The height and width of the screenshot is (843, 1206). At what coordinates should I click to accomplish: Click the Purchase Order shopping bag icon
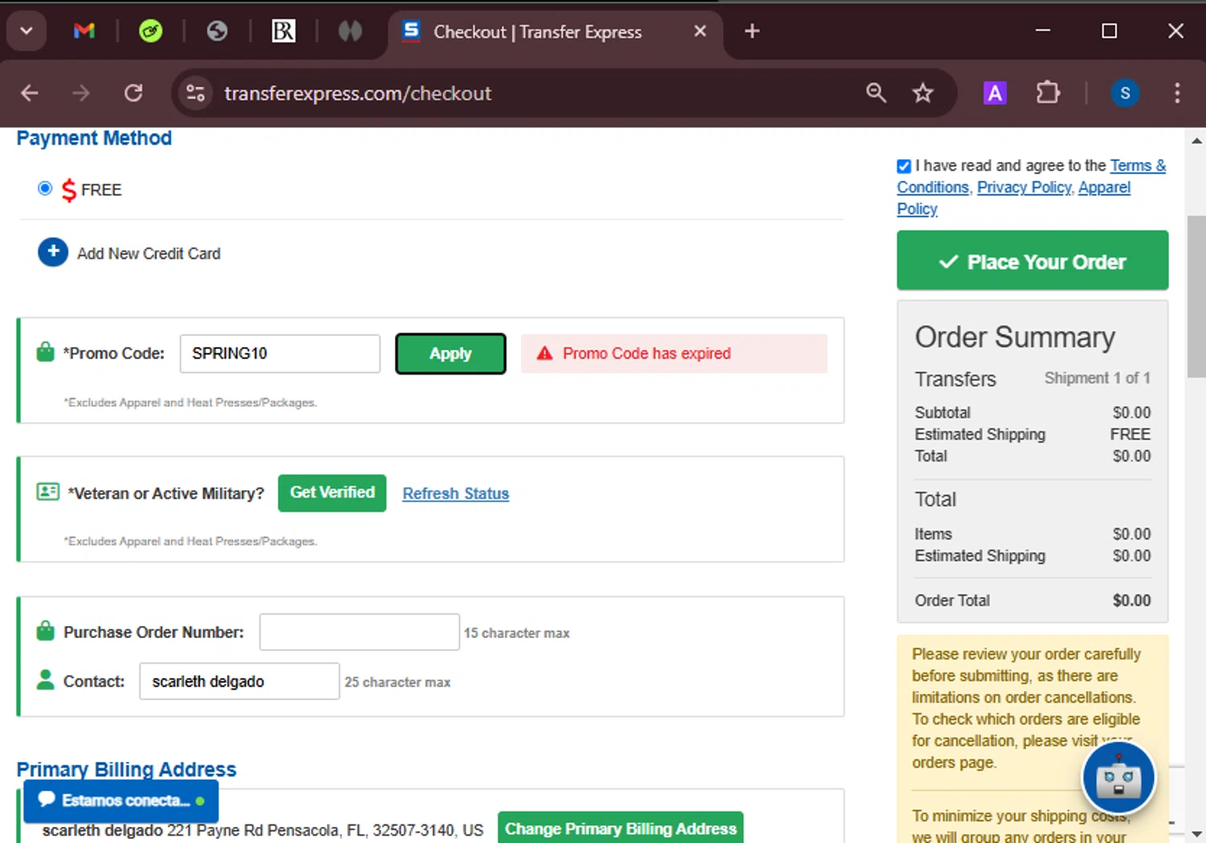click(46, 631)
